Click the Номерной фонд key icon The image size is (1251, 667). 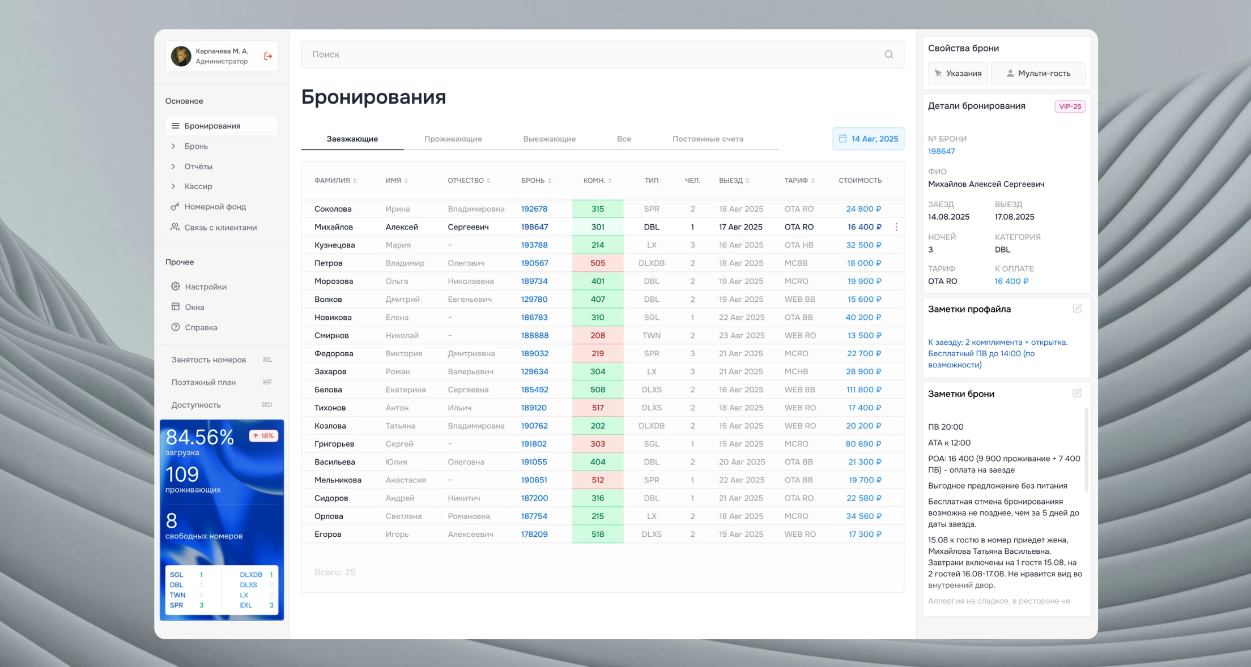tap(175, 207)
